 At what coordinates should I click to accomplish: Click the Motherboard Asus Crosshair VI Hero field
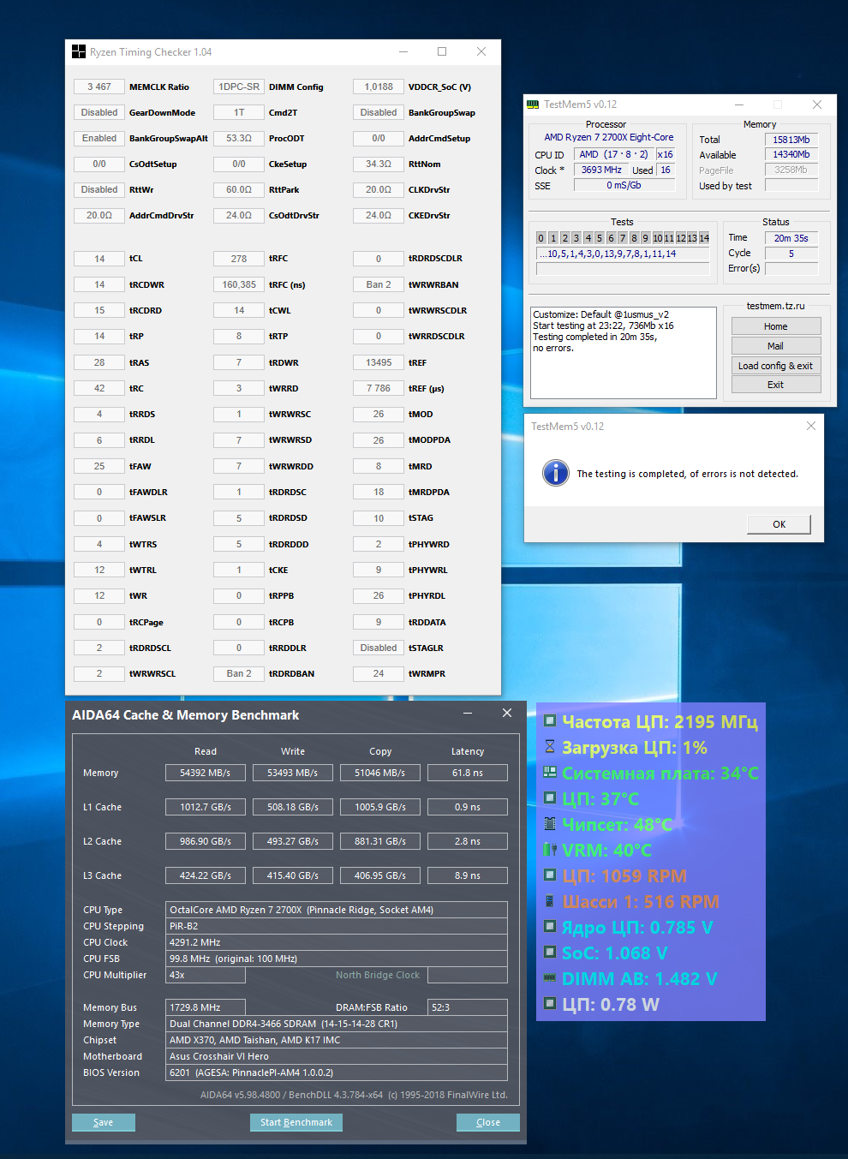click(337, 1056)
